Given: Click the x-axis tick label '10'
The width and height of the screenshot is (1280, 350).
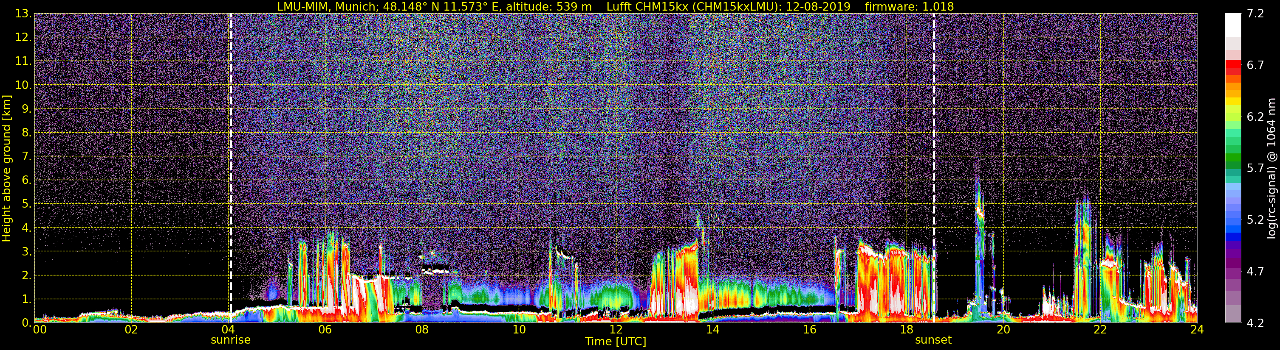Looking at the screenshot, I should coord(519,330).
